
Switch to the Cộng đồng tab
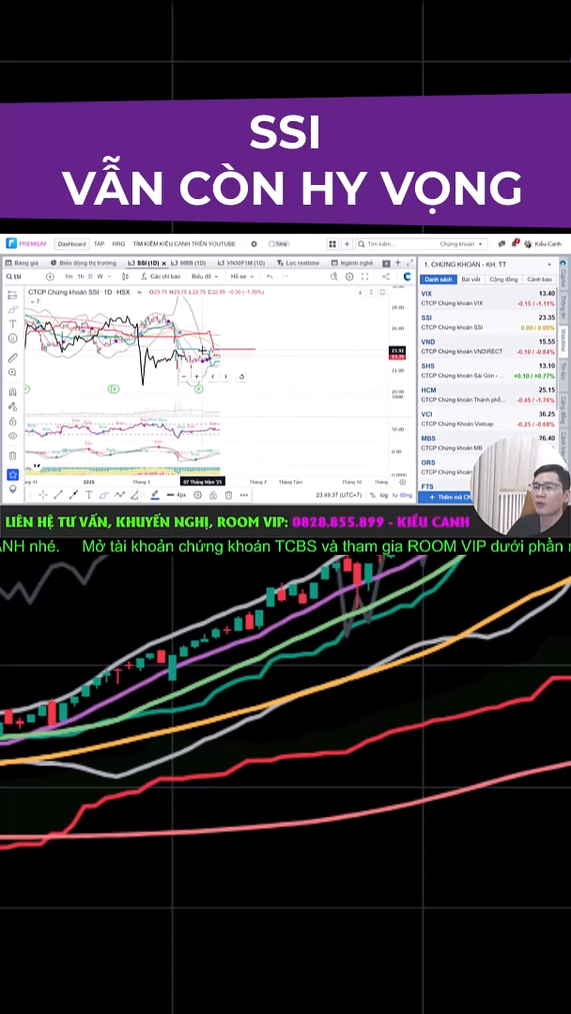pos(503,280)
